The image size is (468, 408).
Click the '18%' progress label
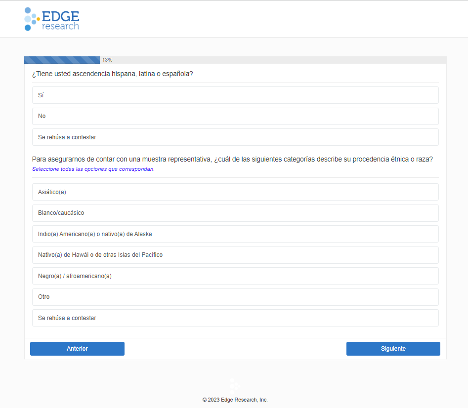pyautogui.click(x=107, y=60)
